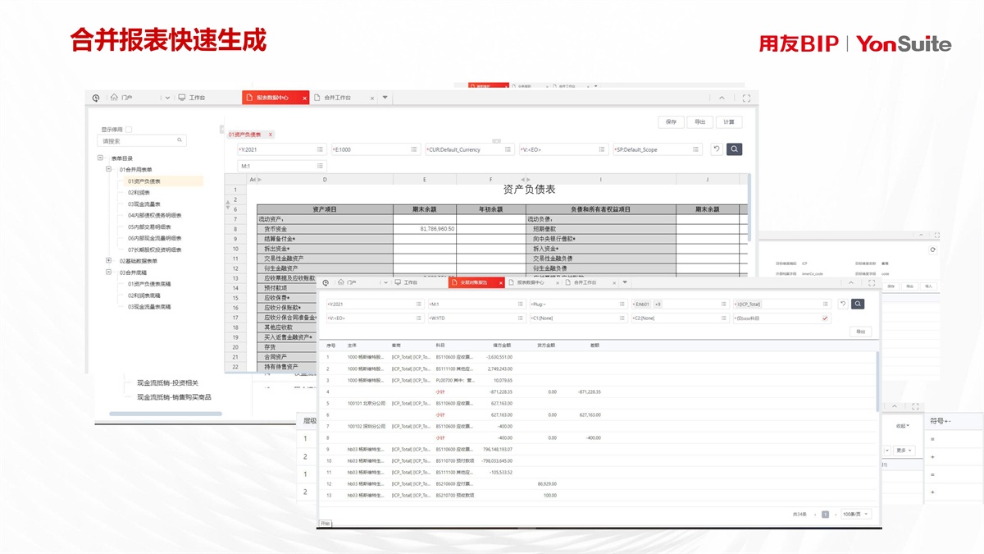The width and height of the screenshot is (984, 554).
Task: Collapse the 01合并用表单 tree node
Action: pos(108,169)
